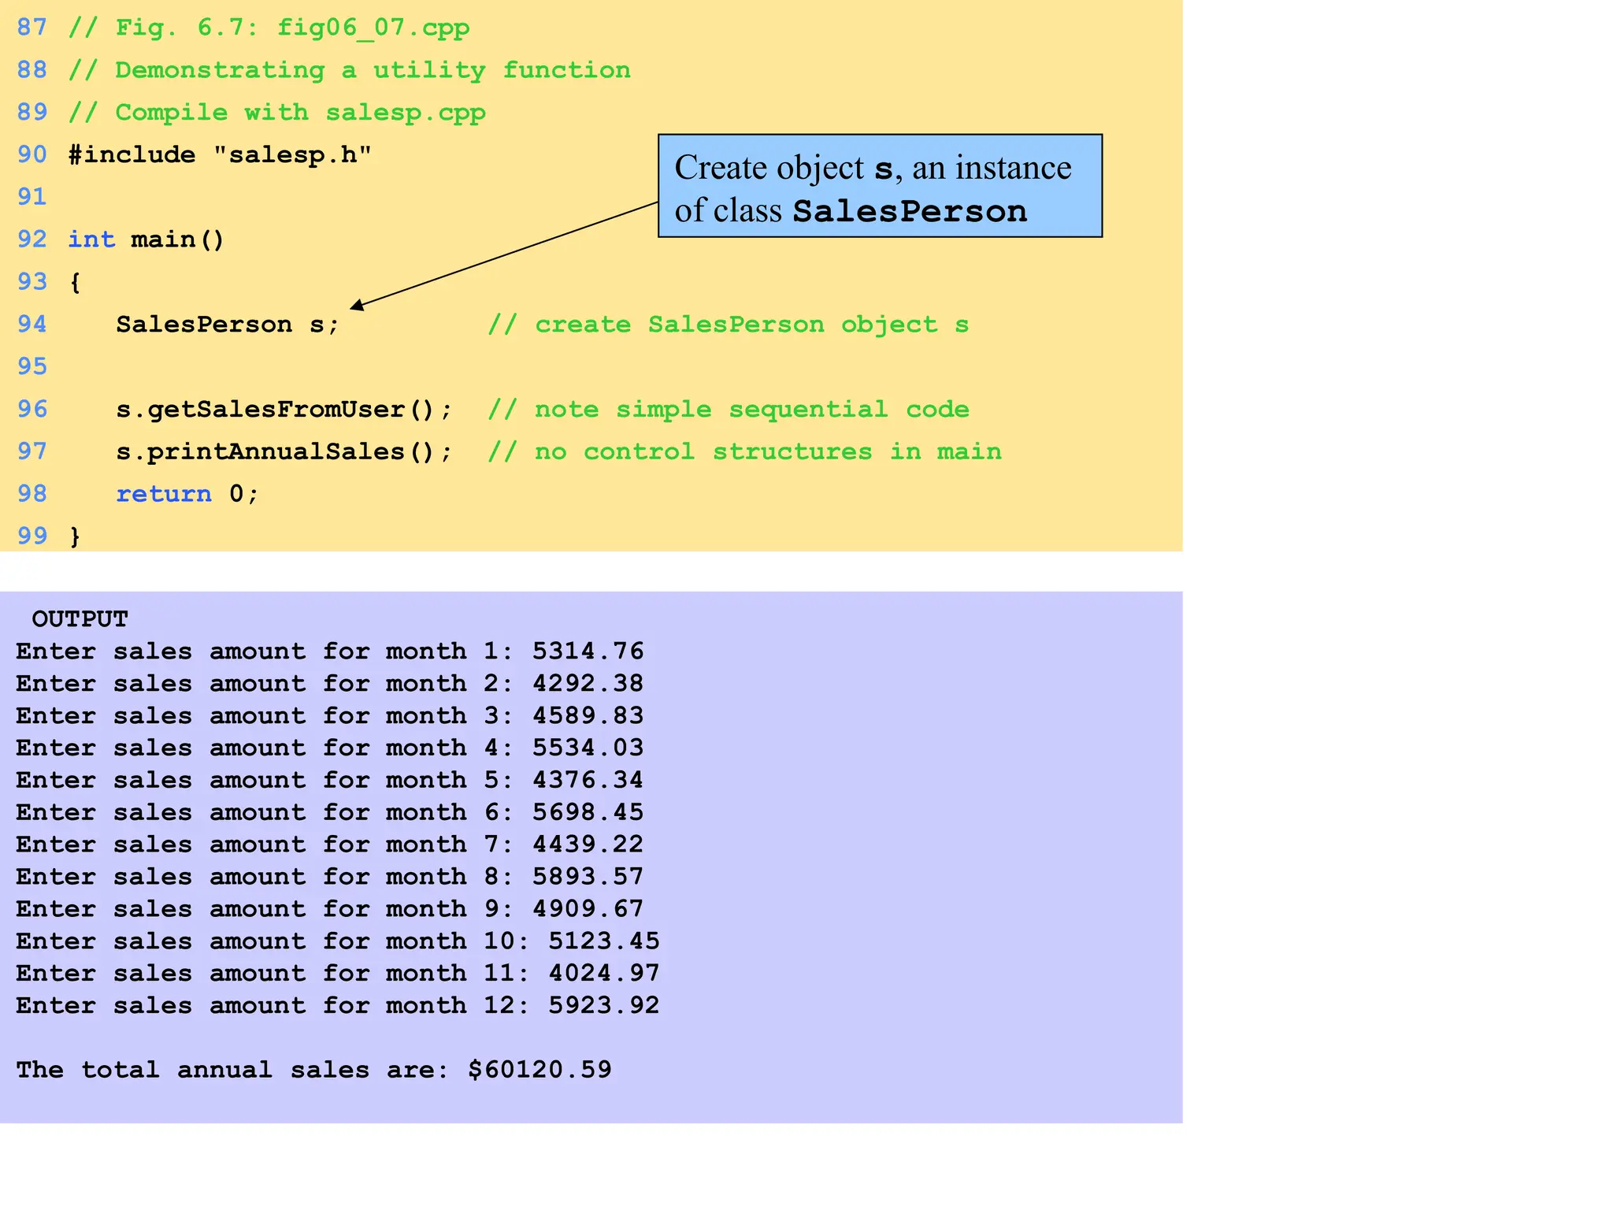
Task: Click the OUTPUT heading
Action: coord(80,619)
